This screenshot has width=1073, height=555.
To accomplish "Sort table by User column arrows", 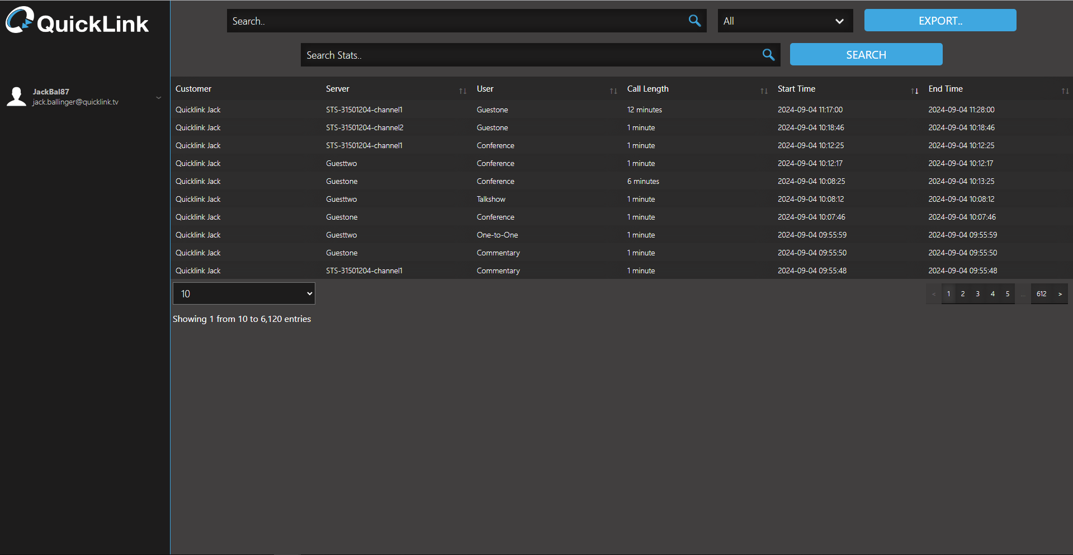I will (613, 91).
